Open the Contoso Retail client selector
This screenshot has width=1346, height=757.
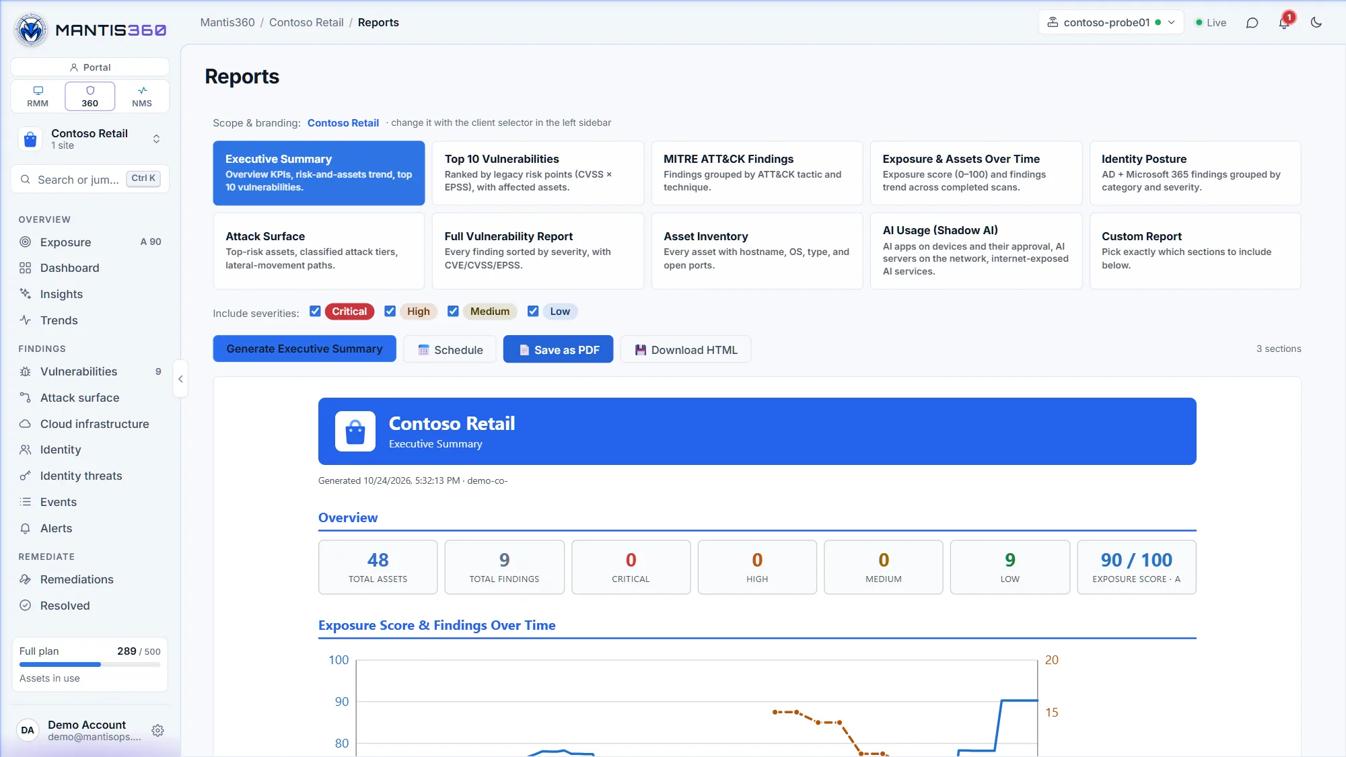click(x=90, y=139)
